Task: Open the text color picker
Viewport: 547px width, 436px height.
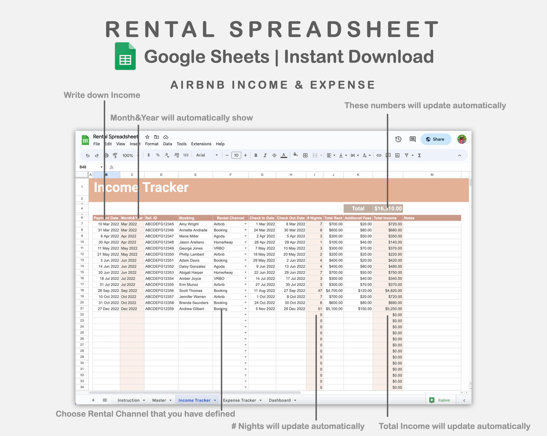Action: pyautogui.click(x=284, y=155)
